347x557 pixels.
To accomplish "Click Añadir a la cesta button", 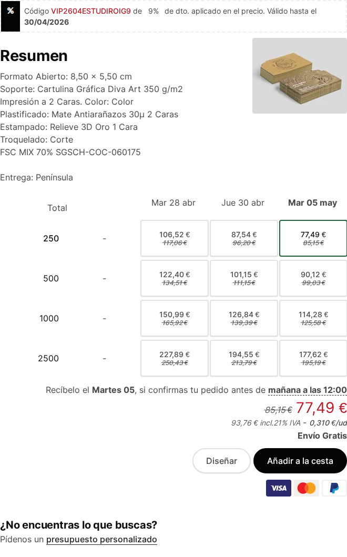I will coord(300,461).
